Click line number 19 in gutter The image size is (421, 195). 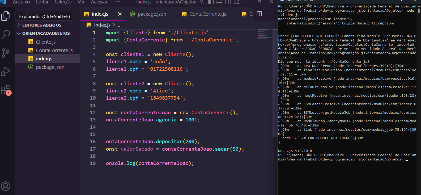point(93,163)
